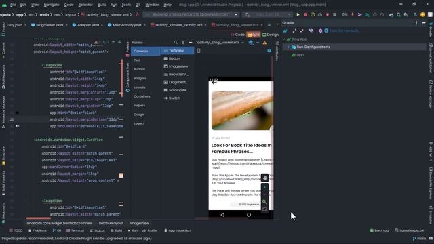Open Terminal tool window at bottom
The image size is (434, 244).
pyautogui.click(x=75, y=230)
